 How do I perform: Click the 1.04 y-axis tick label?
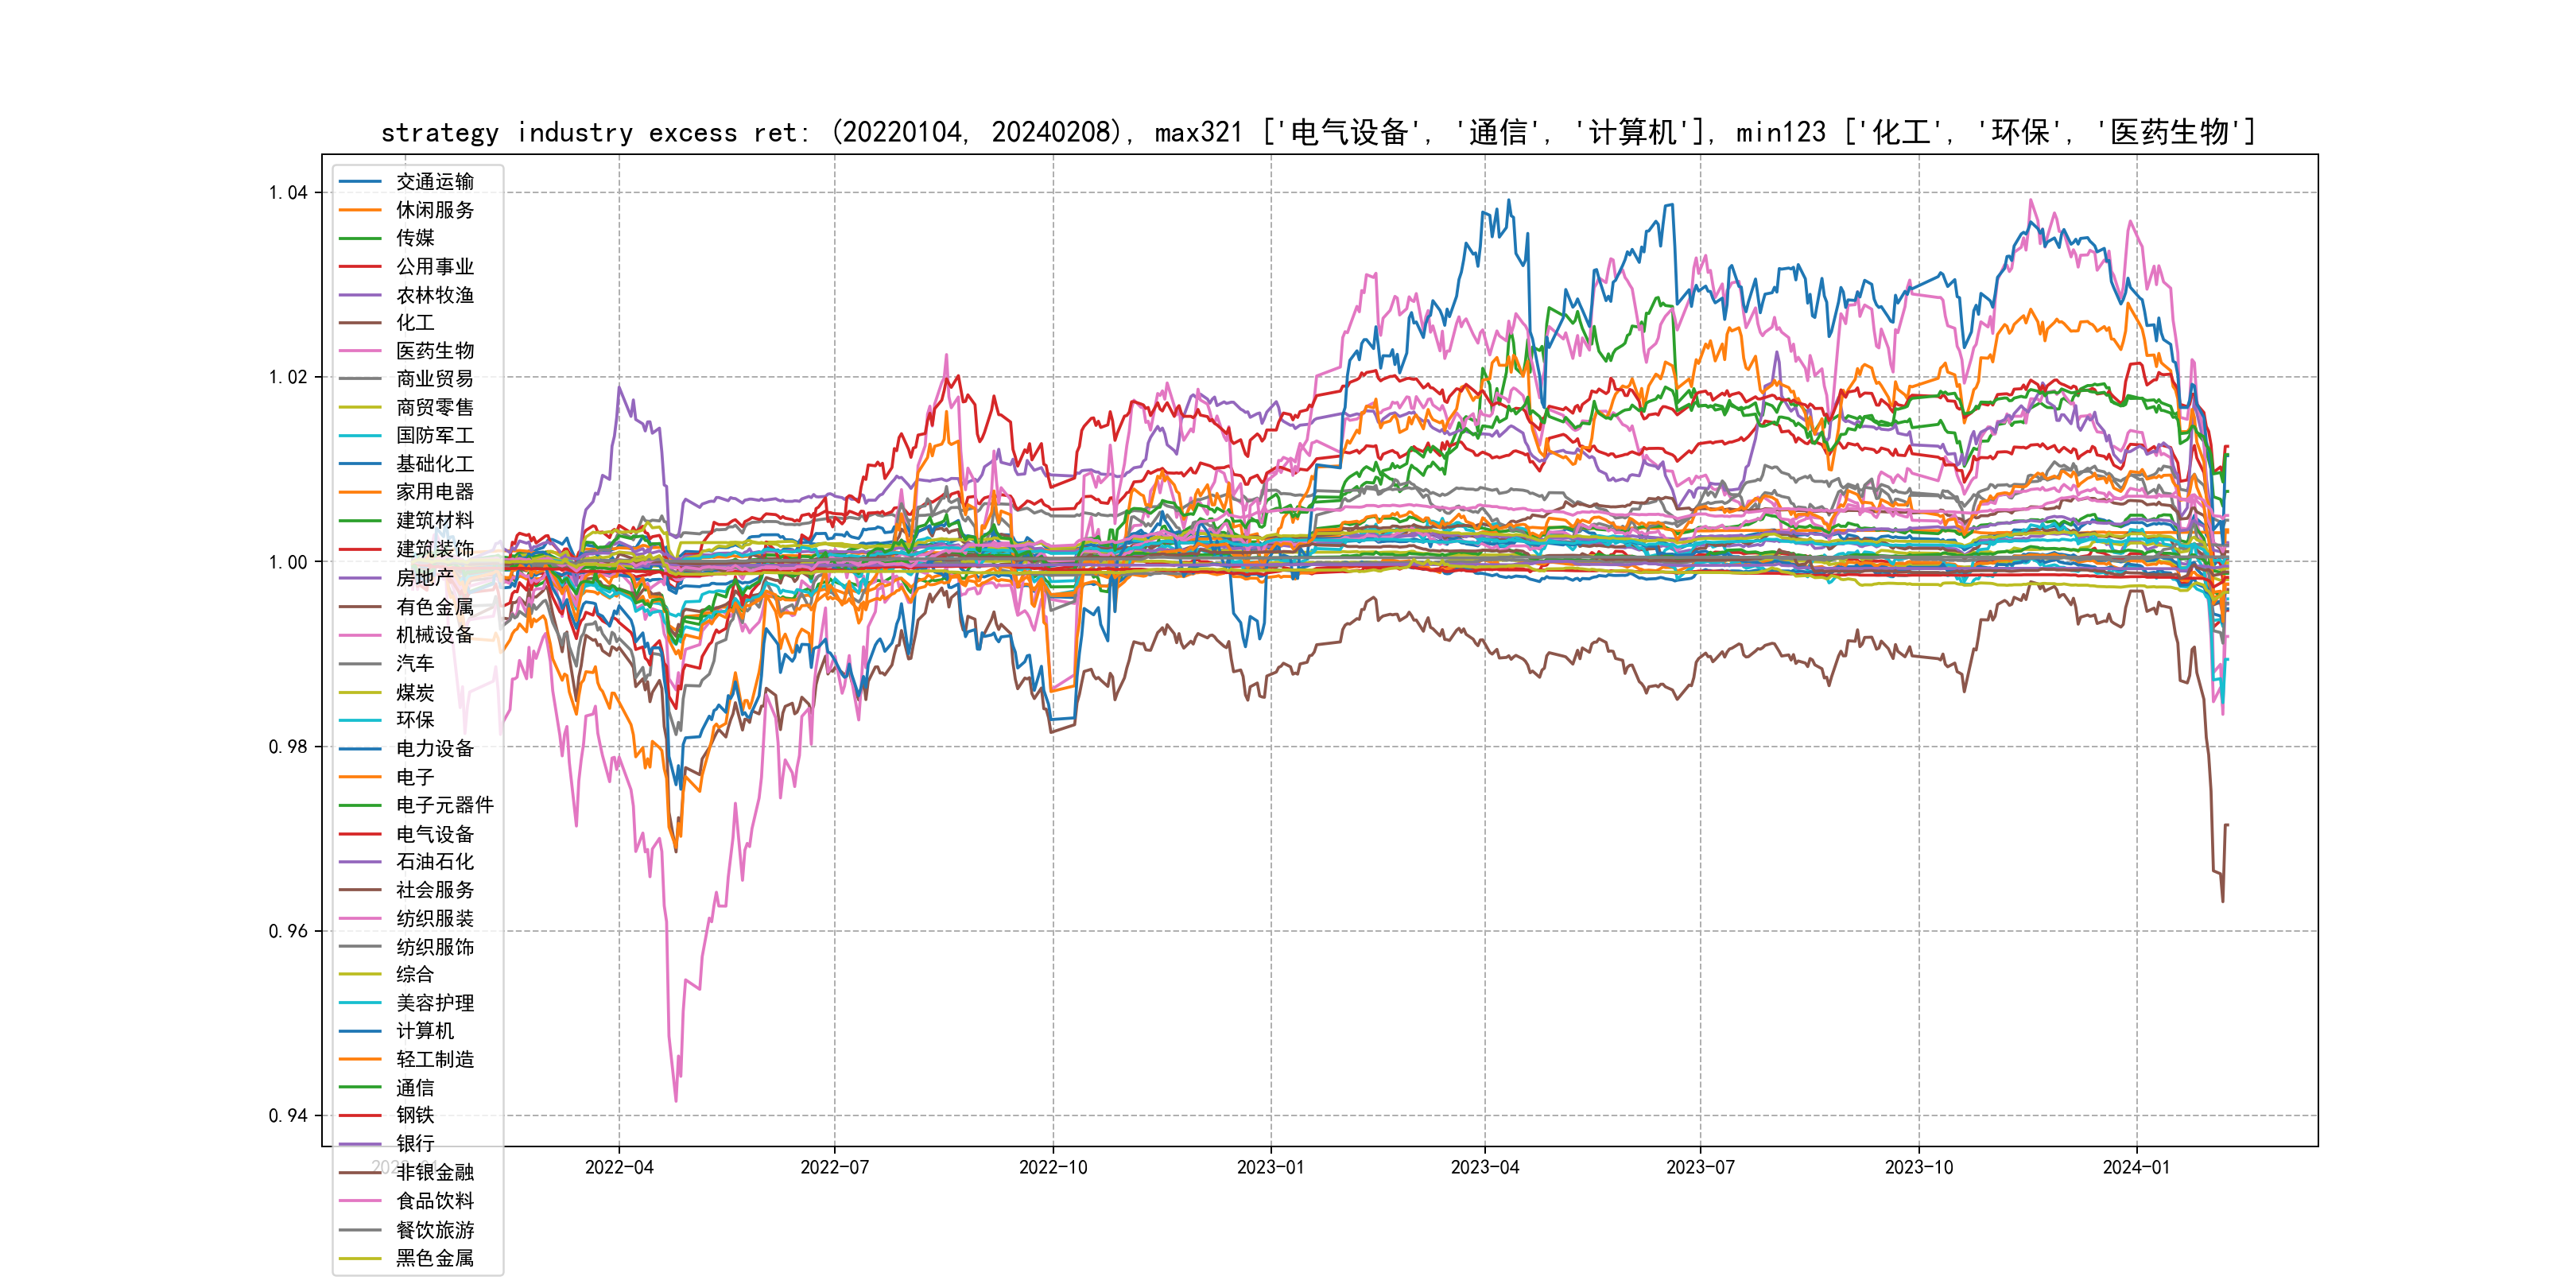coord(288,192)
